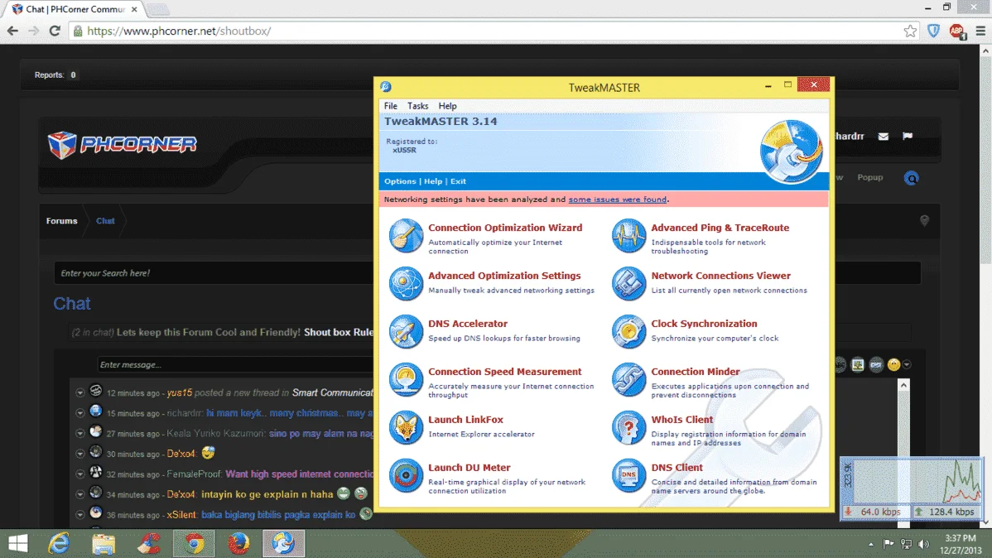992x558 pixels.
Task: Expand options for De'xo4's 30-minute message
Action: tap(80, 454)
